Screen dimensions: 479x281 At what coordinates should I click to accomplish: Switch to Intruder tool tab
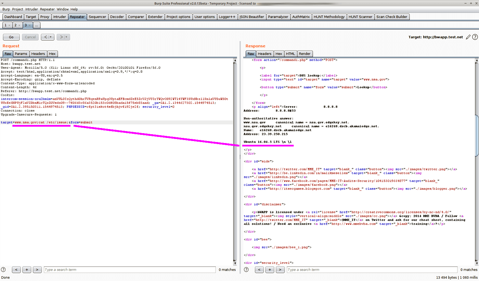click(60, 17)
